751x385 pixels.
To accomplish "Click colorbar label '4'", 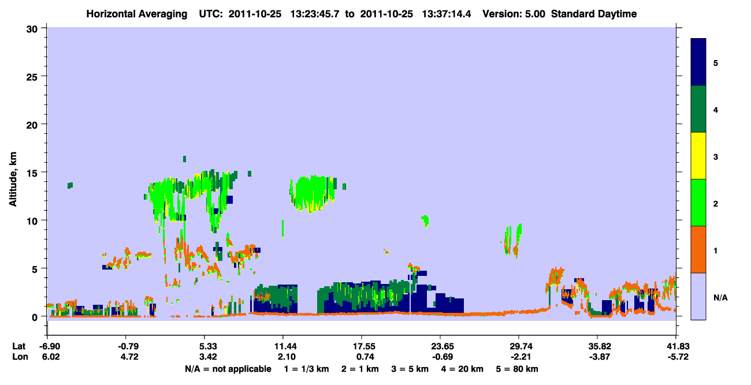I will (x=716, y=110).
